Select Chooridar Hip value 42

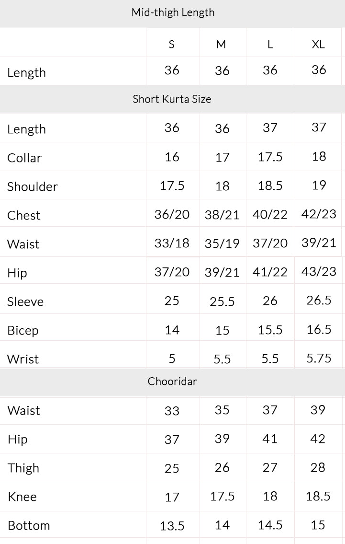[x=318, y=439]
